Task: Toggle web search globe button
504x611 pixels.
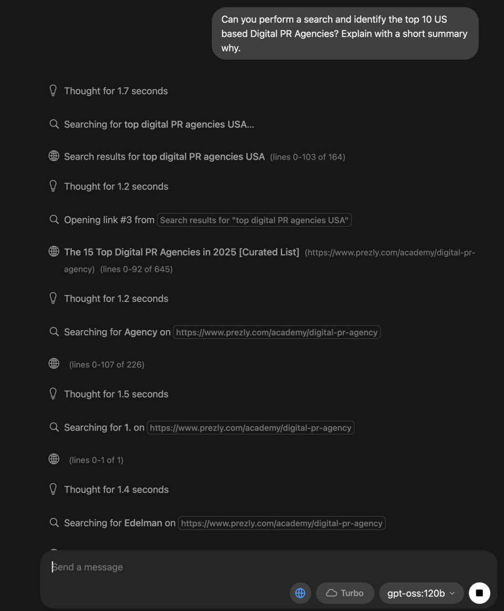Action: [x=300, y=593]
